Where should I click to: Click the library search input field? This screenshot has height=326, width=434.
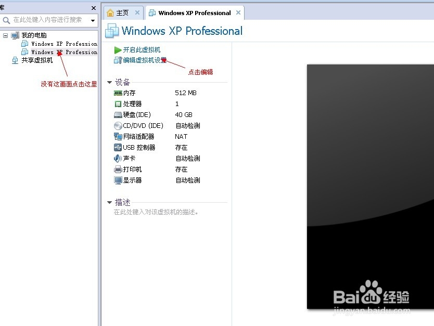(x=47, y=20)
